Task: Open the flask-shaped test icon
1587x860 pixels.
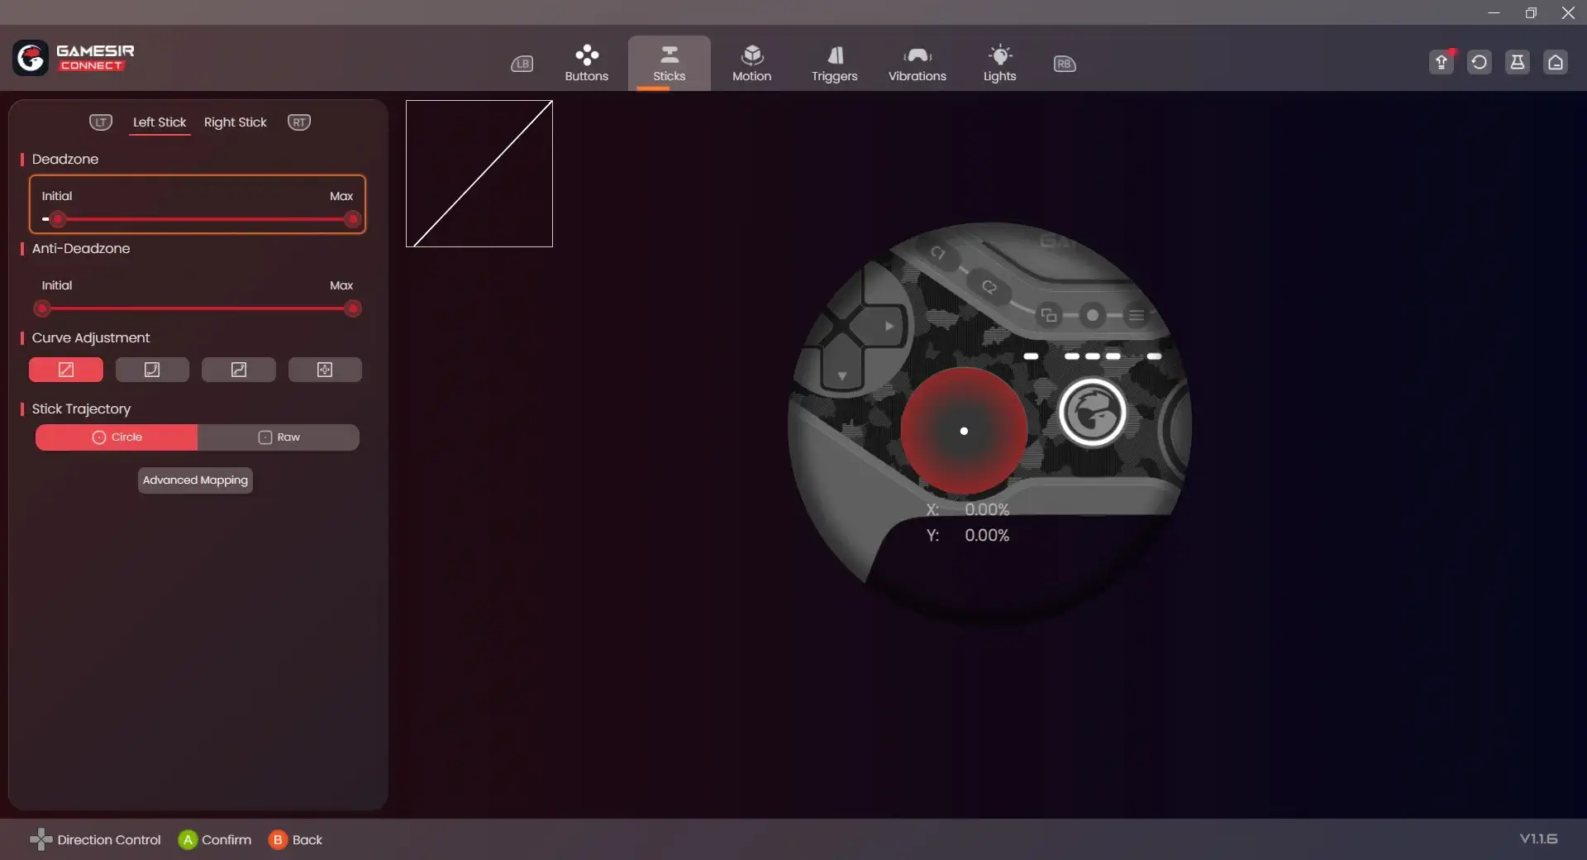Action: point(1518,62)
